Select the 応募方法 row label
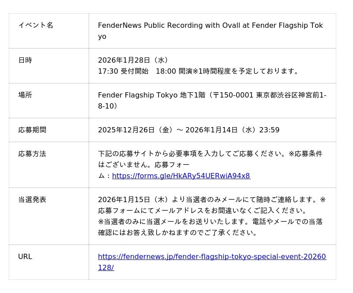Viewport: 353px width, 293px height. [32, 154]
